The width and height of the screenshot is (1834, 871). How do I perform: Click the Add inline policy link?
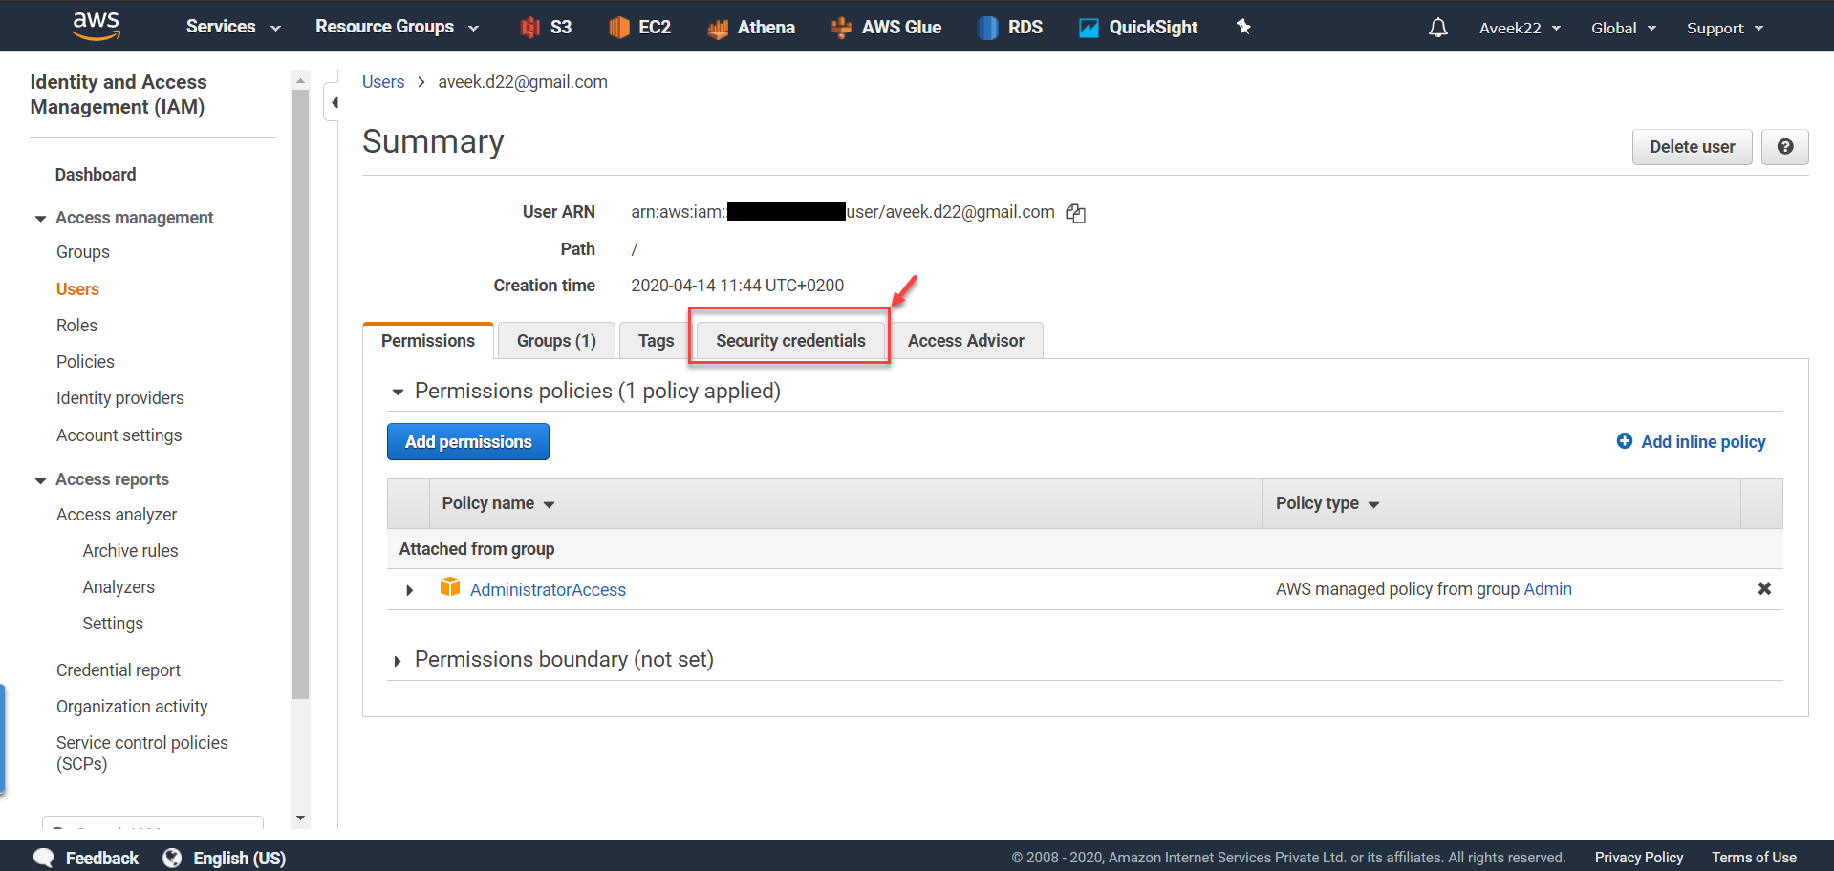click(x=1703, y=441)
